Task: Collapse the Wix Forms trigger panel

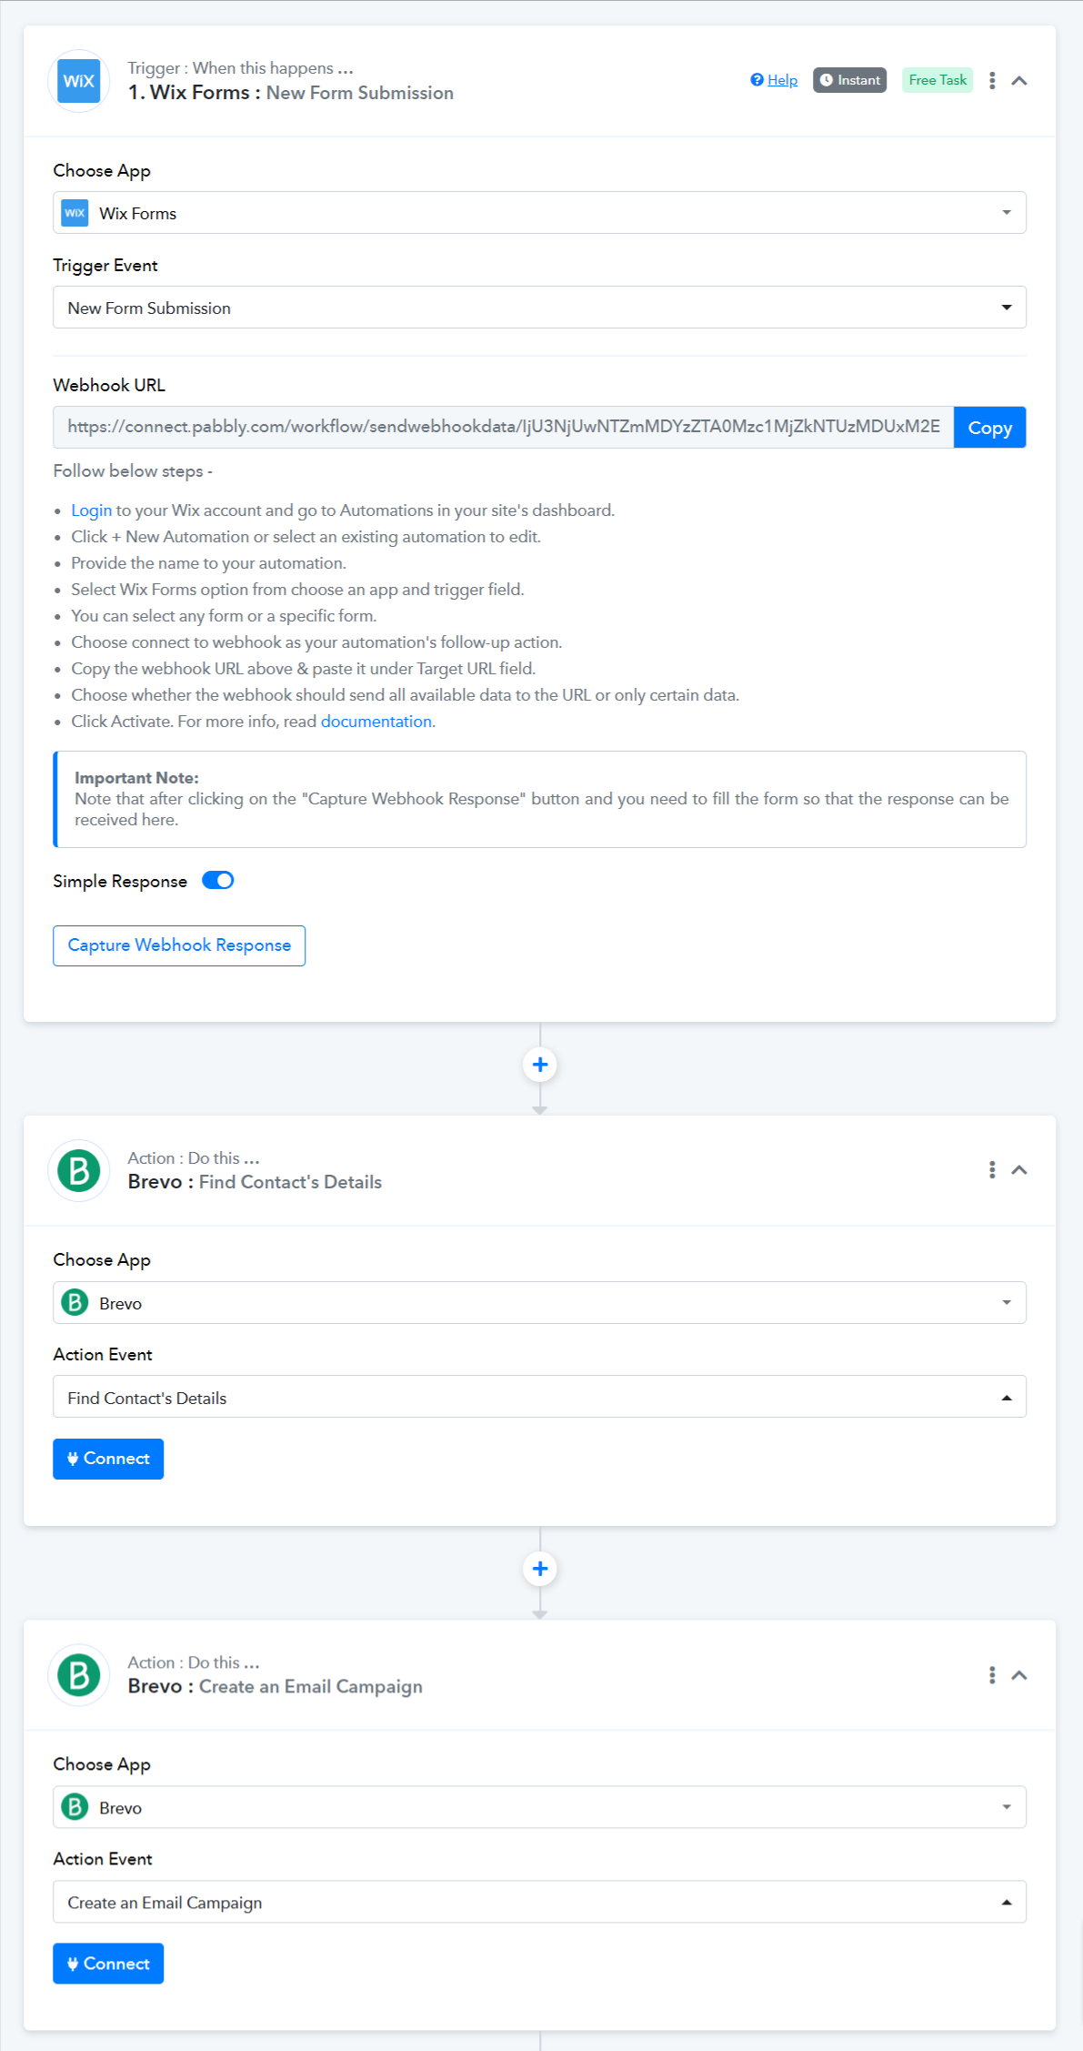Action: pyautogui.click(x=1019, y=81)
